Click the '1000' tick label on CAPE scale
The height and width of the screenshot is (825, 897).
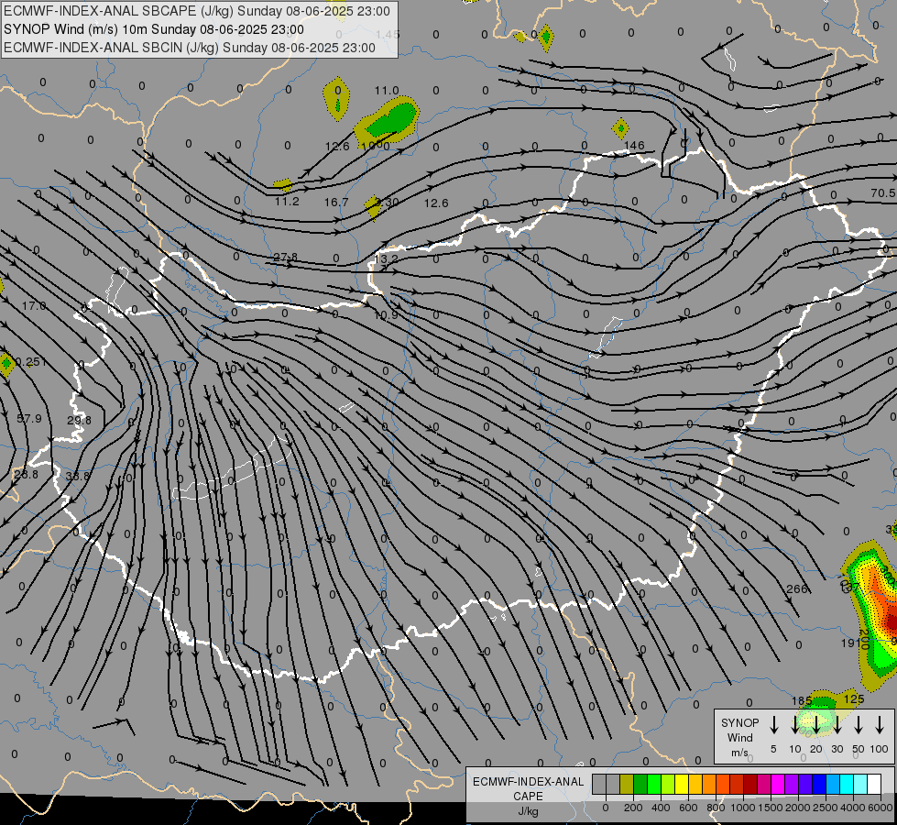(x=742, y=808)
